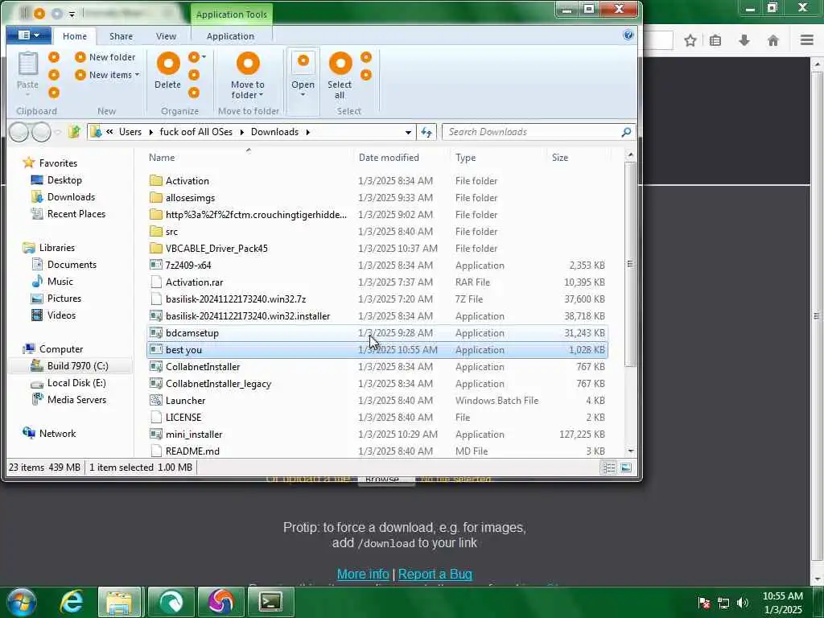Select Desktop under Favorites

pyautogui.click(x=64, y=180)
